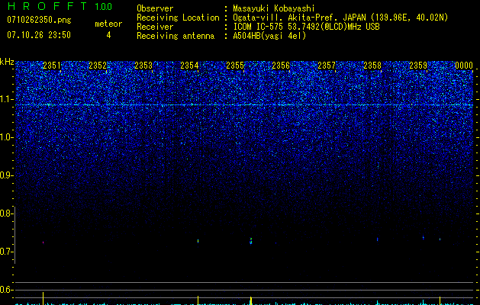Click the 0.9 kHz axis label
The height and width of the screenshot is (305, 480).
[x=5, y=175]
